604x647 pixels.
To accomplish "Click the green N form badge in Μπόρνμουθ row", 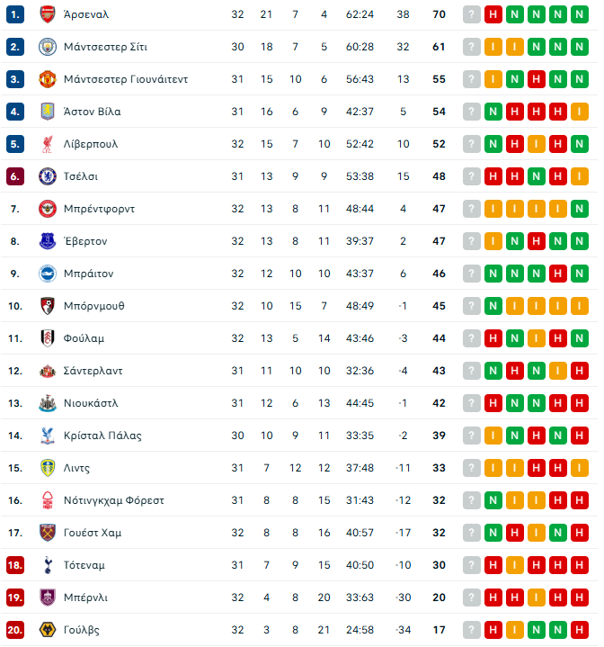I will tap(493, 306).
